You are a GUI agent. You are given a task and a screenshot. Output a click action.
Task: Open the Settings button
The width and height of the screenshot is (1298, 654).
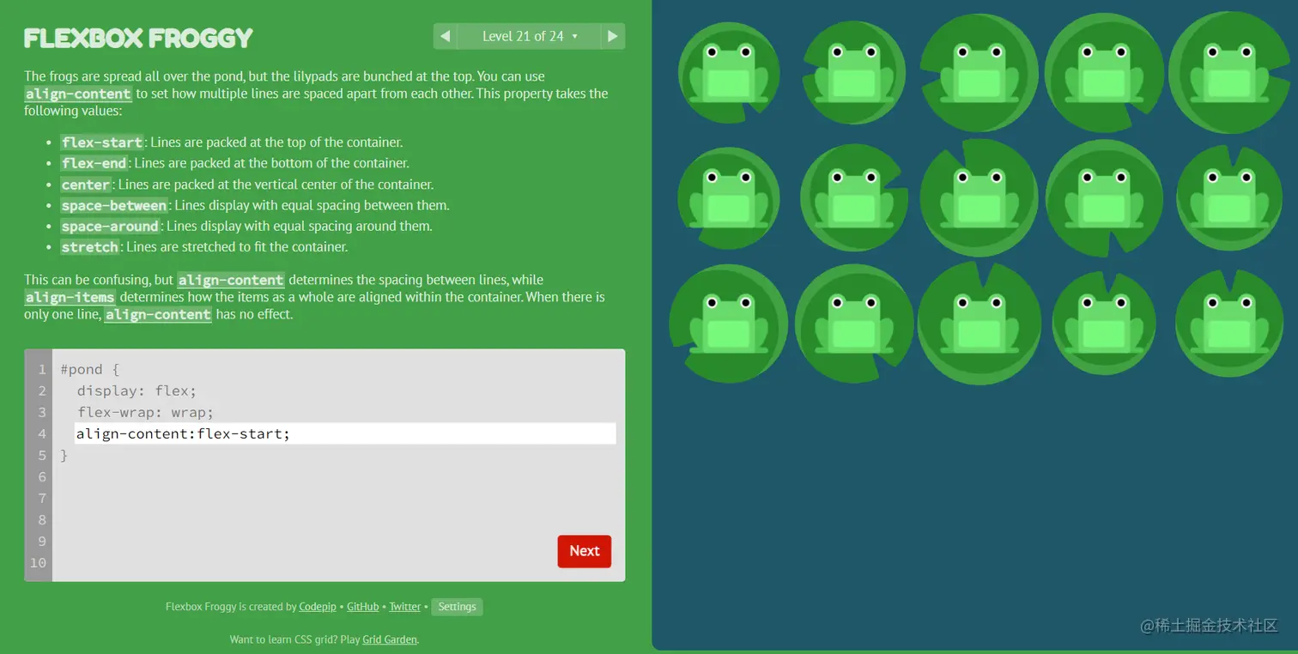[457, 607]
